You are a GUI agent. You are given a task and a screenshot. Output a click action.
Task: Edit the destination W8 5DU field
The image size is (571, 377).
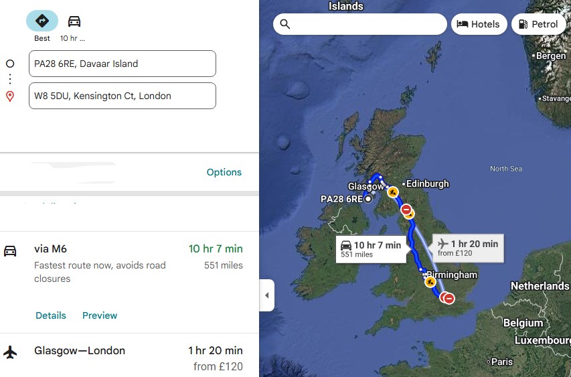point(123,96)
